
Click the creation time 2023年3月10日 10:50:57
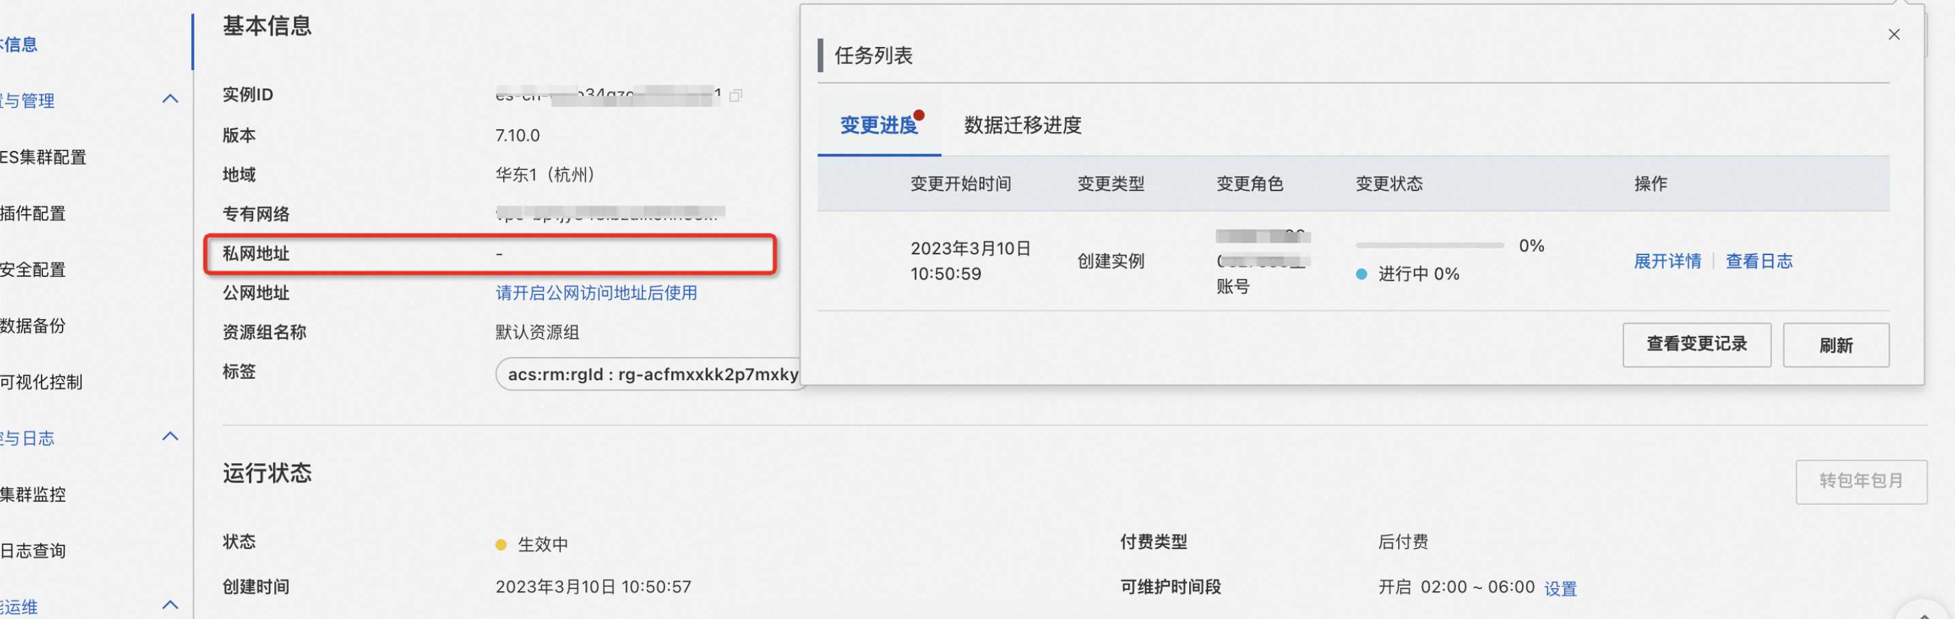(x=593, y=586)
